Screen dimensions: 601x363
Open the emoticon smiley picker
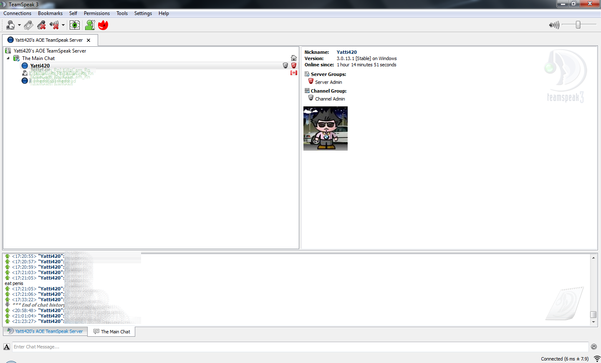point(594,347)
